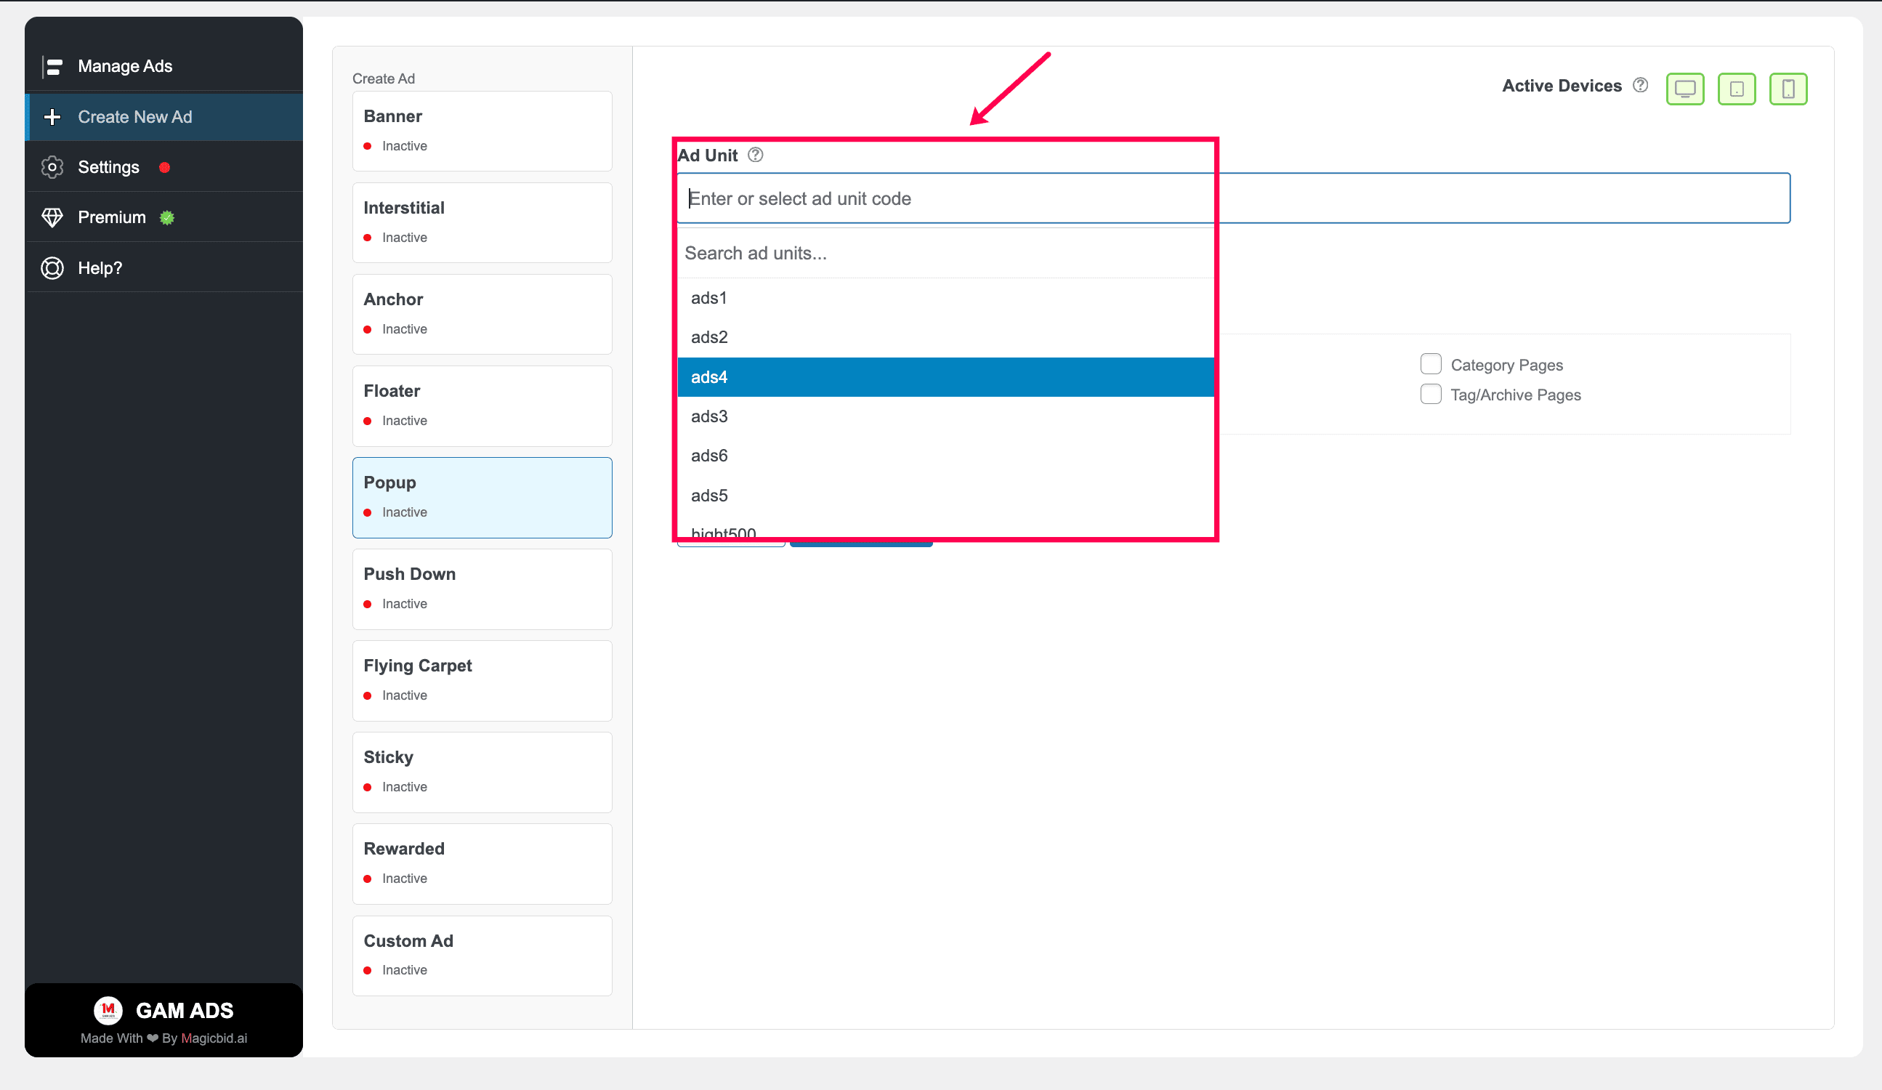
Task: Click the GAM ADS logo icon
Action: pos(108,1010)
